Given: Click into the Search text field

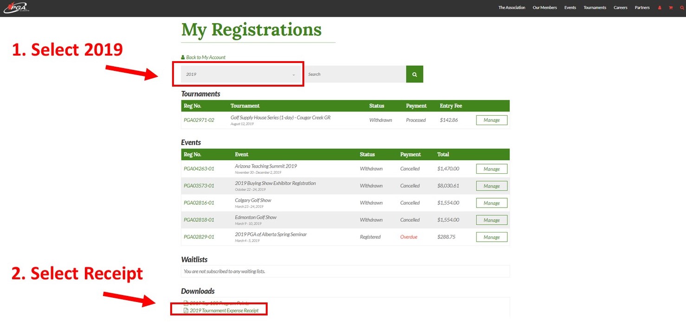Looking at the screenshot, I should pyautogui.click(x=354, y=74).
